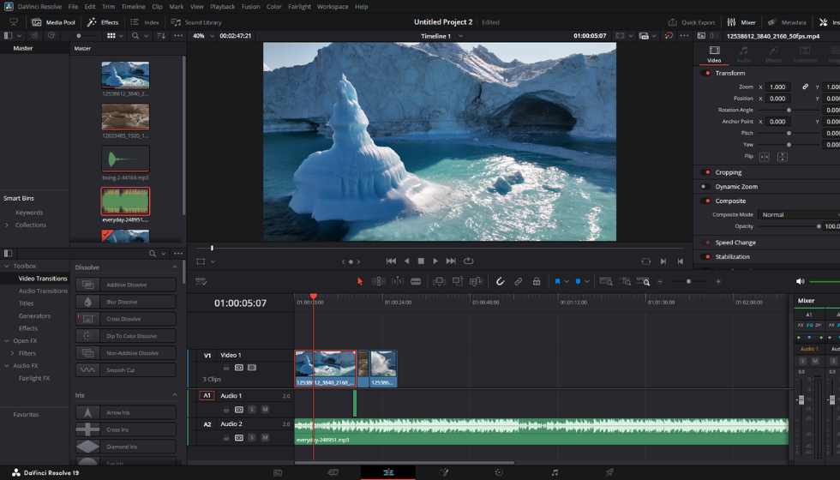Open the File menu
Screen dimensions: 840x480
[73, 7]
